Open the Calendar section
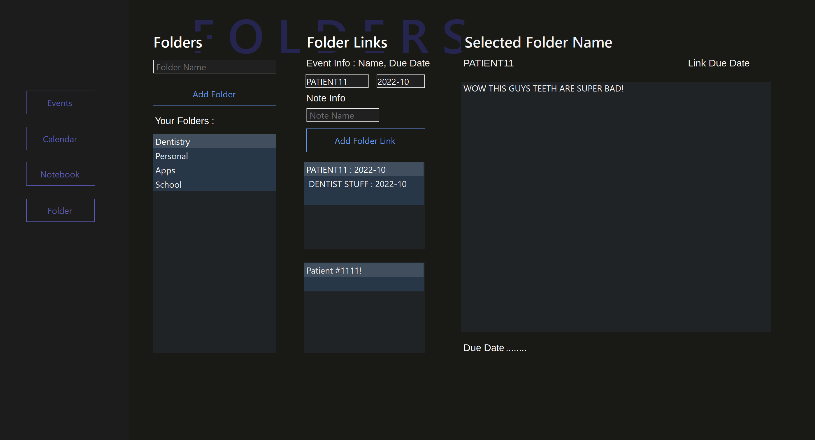Image resolution: width=815 pixels, height=440 pixels. pos(60,138)
